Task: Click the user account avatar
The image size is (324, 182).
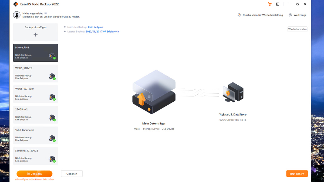Action: pos(17,15)
